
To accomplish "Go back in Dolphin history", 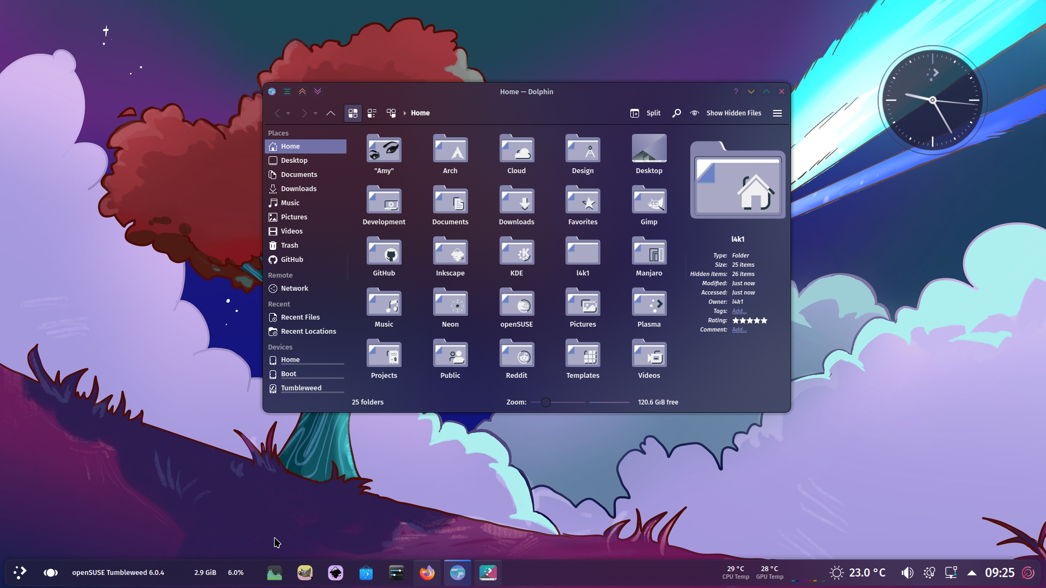I will click(x=277, y=113).
